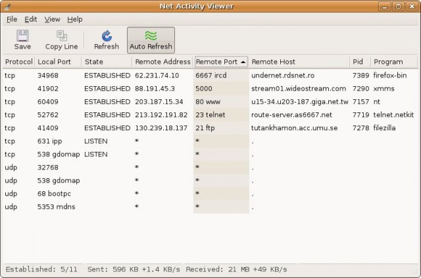Click Pid 7389
421x278 pixels.
361,76
